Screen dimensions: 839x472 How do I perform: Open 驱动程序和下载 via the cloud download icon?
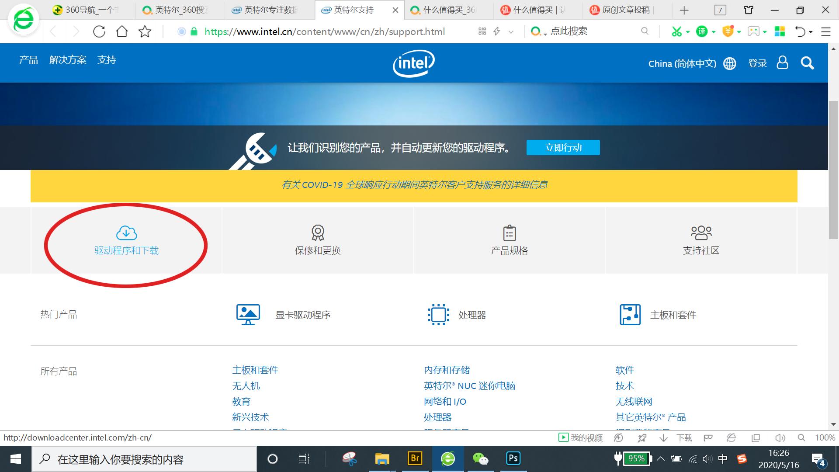pos(125,233)
